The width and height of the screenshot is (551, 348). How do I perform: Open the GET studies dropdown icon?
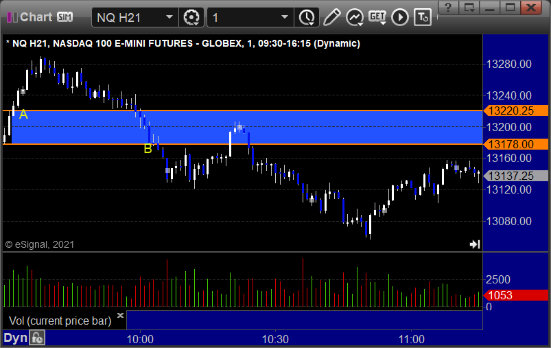377,17
